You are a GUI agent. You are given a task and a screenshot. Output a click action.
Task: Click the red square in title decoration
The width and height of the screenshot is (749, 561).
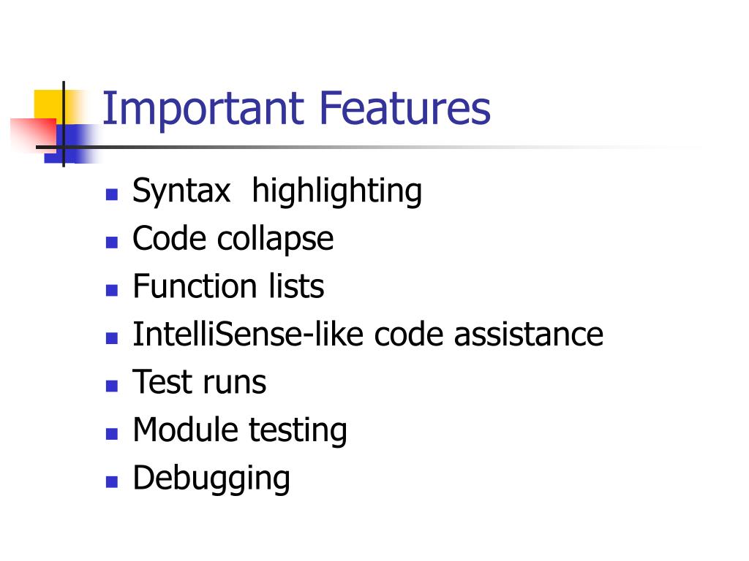coord(34,134)
